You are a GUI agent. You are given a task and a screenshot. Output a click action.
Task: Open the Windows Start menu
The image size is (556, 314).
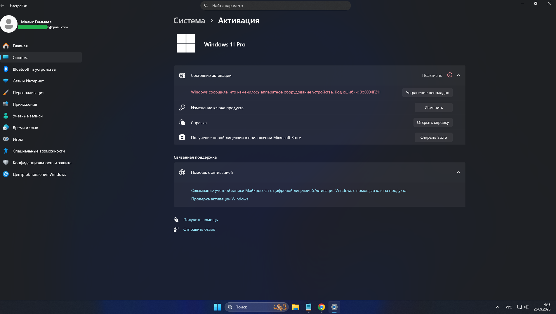click(x=217, y=307)
